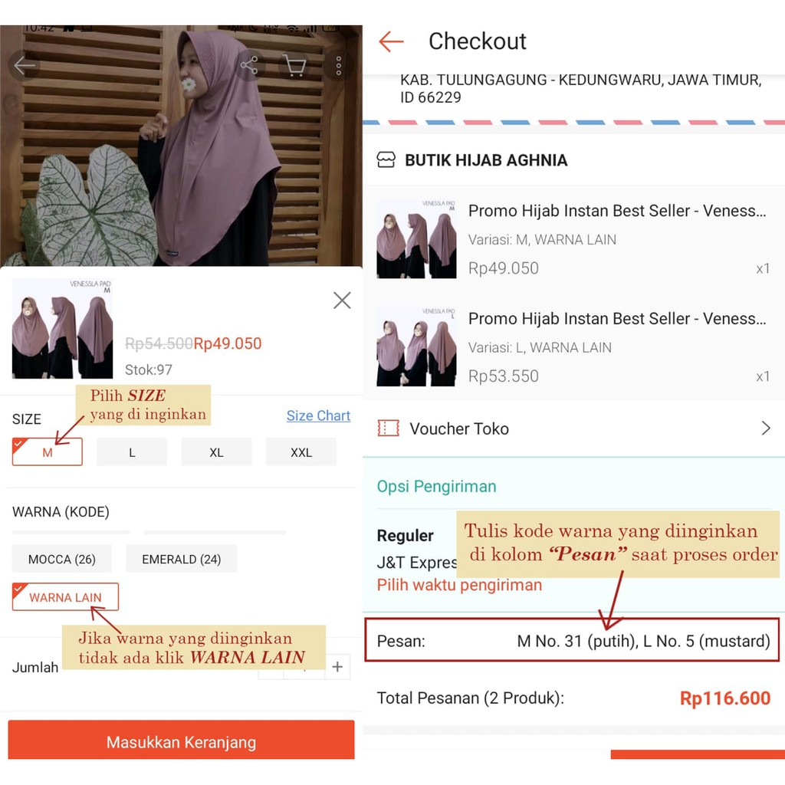Open the Reguler shipping option
This screenshot has width=785, height=785.
[405, 536]
